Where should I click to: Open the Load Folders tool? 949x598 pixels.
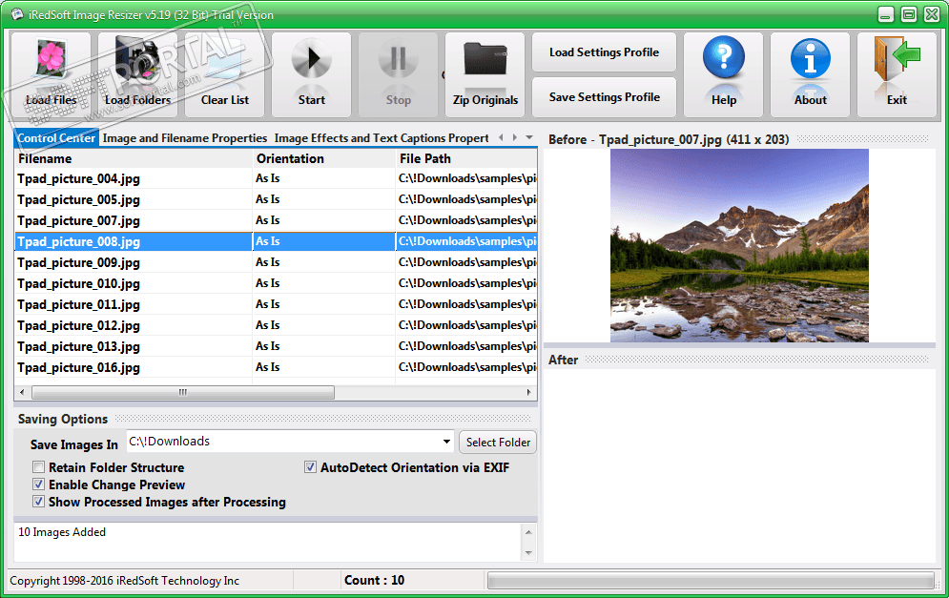coord(138,73)
